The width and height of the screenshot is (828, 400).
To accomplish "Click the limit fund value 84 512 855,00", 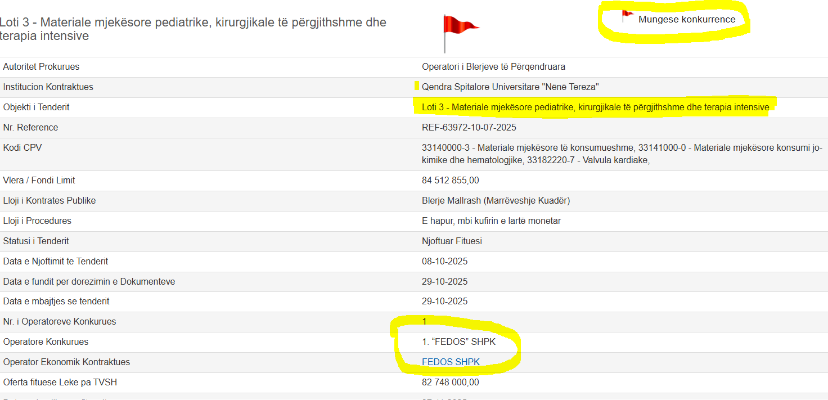I will point(450,181).
